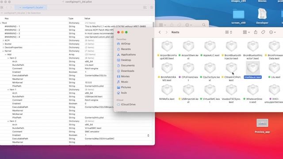The image size is (283, 159).
Task: Collapse Item 0 in plist tree
Action: [x=8, y=58]
